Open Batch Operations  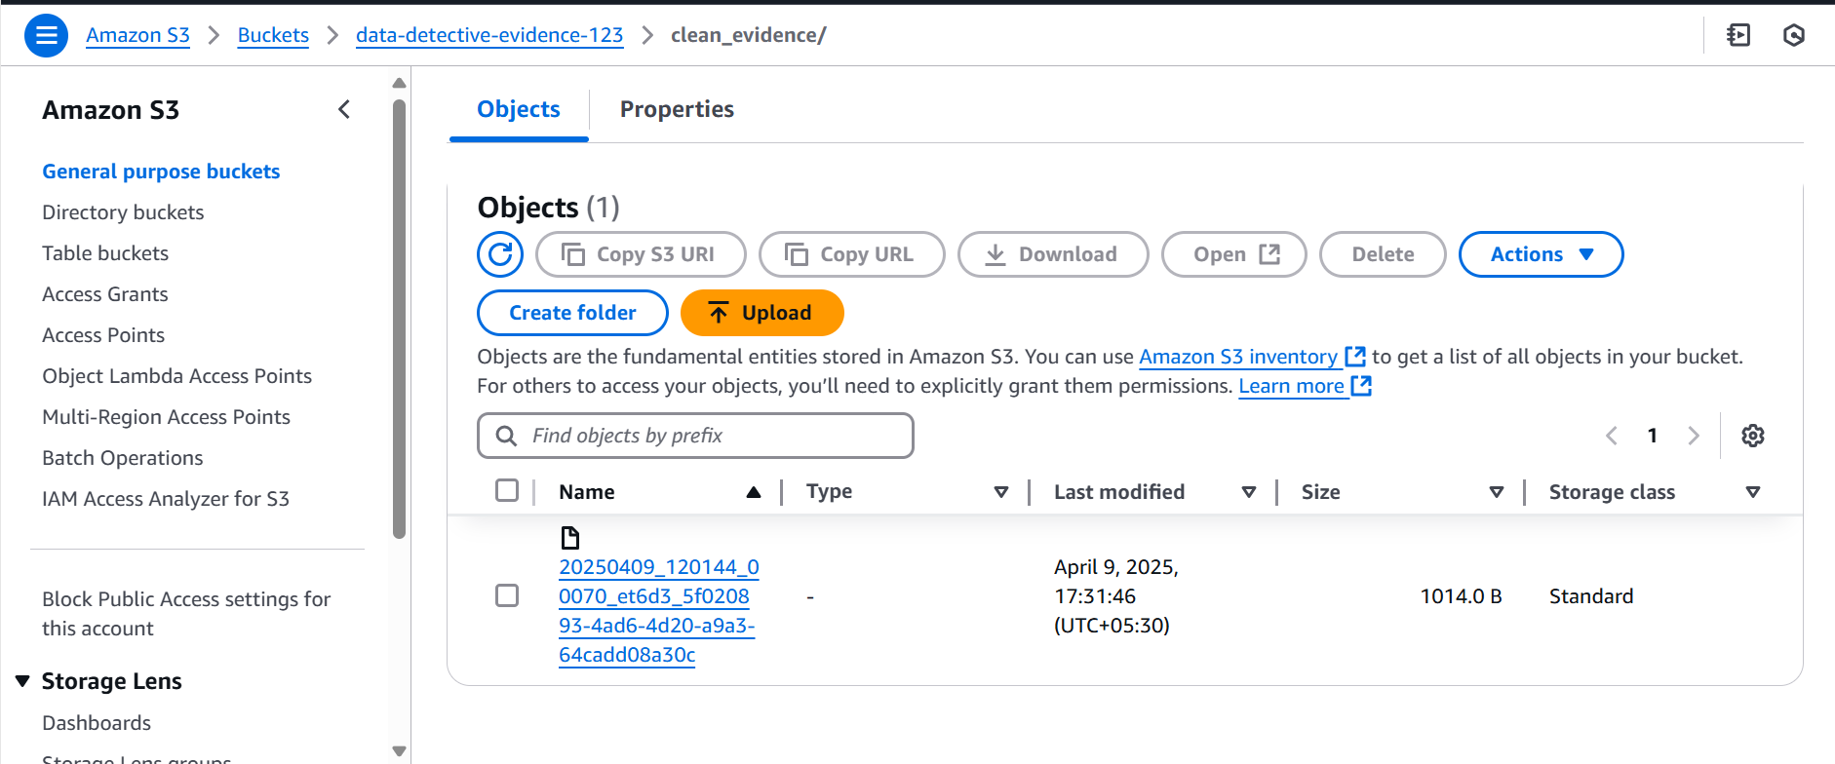(123, 458)
